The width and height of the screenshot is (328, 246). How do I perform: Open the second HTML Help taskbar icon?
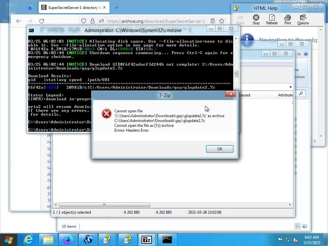pyautogui.click(x=127, y=240)
